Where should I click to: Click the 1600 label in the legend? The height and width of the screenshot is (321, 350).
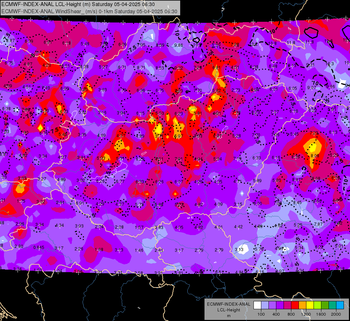[x=321, y=314]
